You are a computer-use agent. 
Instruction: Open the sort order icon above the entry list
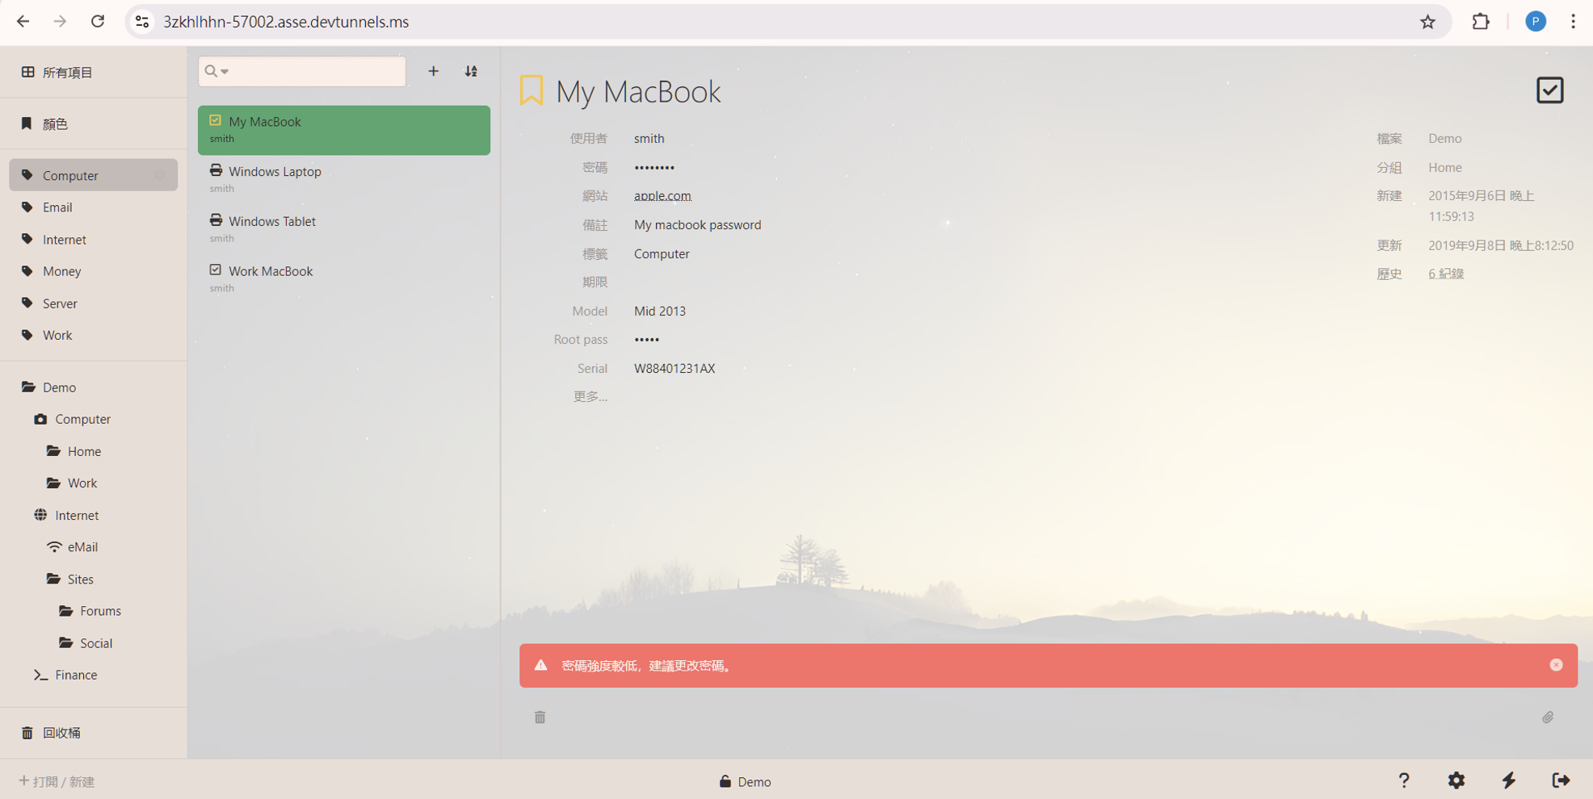[471, 71]
